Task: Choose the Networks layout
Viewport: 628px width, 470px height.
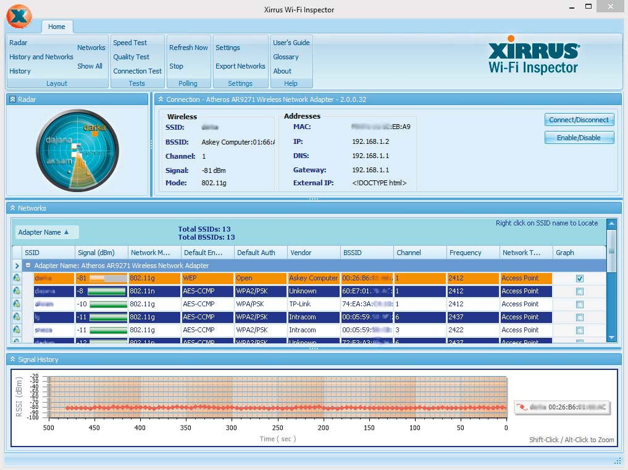Action: [91, 48]
